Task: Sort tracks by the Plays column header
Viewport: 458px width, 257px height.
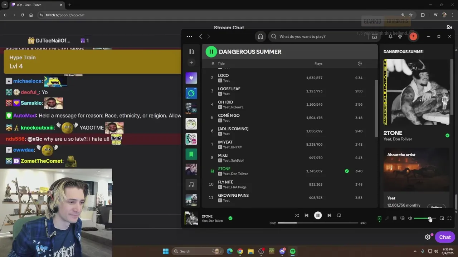Action: pos(318,64)
